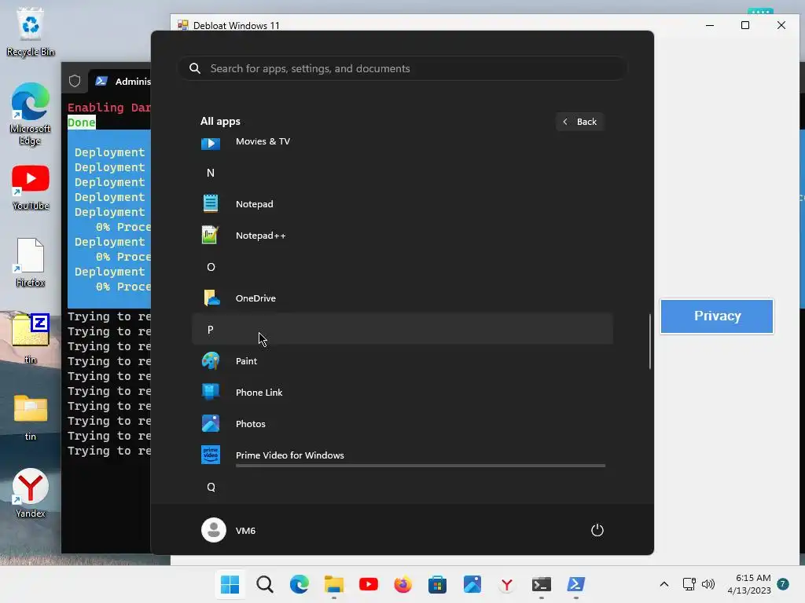
Task: Select the tin folder on the desktop
Action: pyautogui.click(x=31, y=417)
